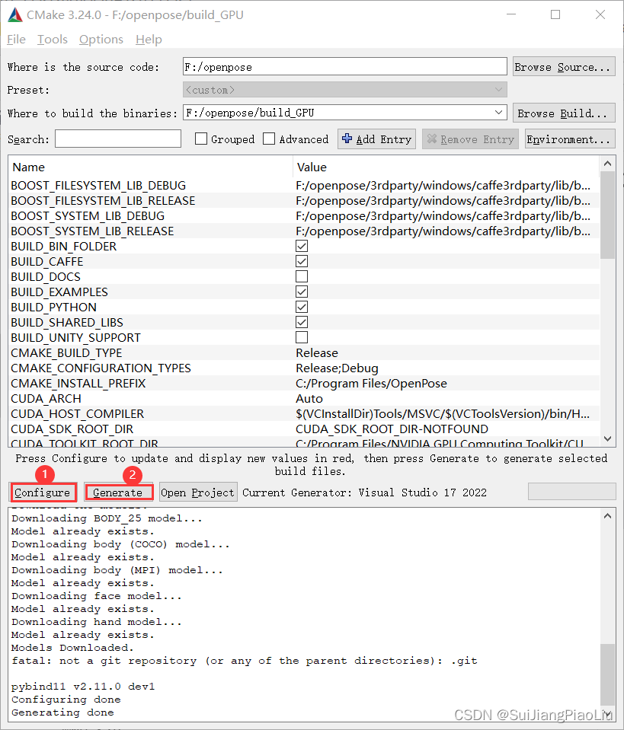624x730 pixels.
Task: Select the CMAKE_INSTALL_PREFIX entry name
Action: [x=78, y=384]
